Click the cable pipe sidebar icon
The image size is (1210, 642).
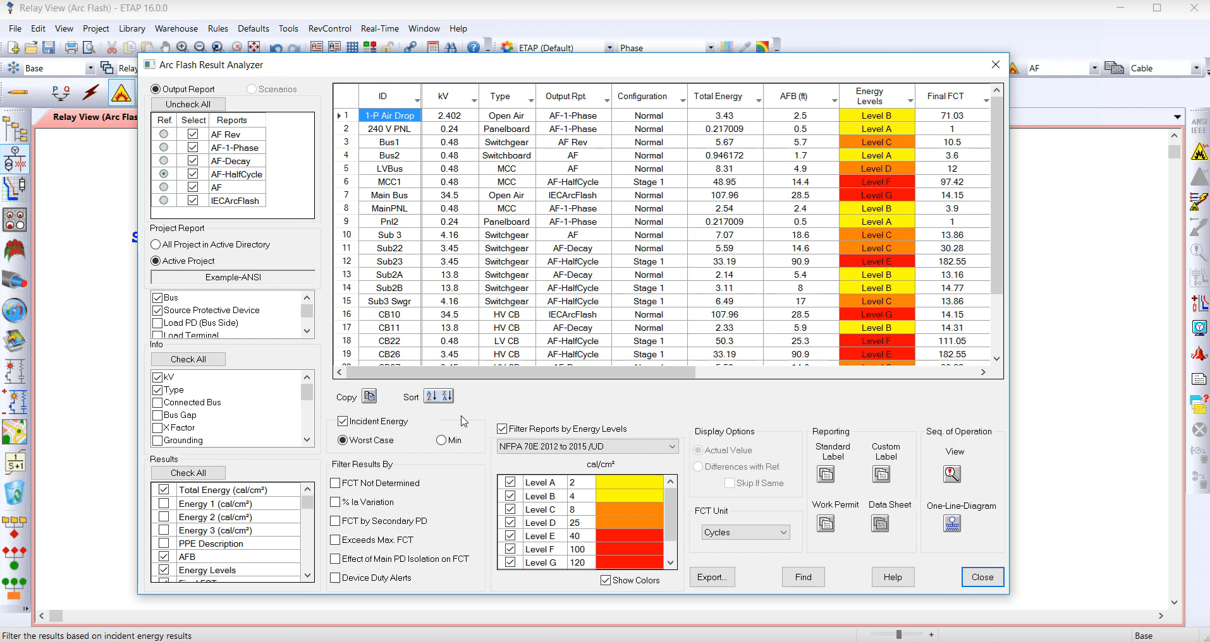pos(15,280)
